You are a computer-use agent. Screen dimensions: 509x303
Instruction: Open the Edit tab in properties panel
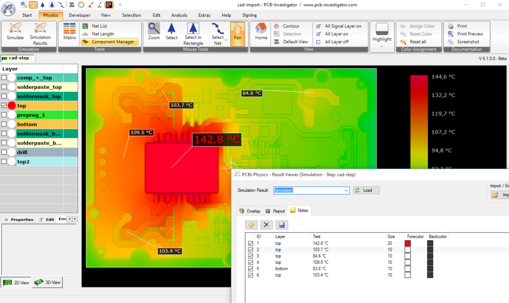46,220
